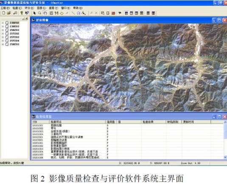Image resolution: width=227 pixels, height=184 pixels.
Task: Activate the magnifier zoom tool
Action: pos(39,13)
